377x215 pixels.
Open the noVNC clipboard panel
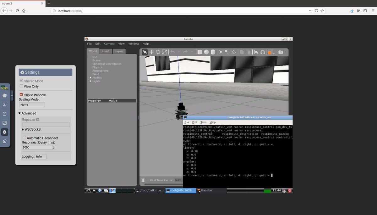pyautogui.click(x=4, y=114)
